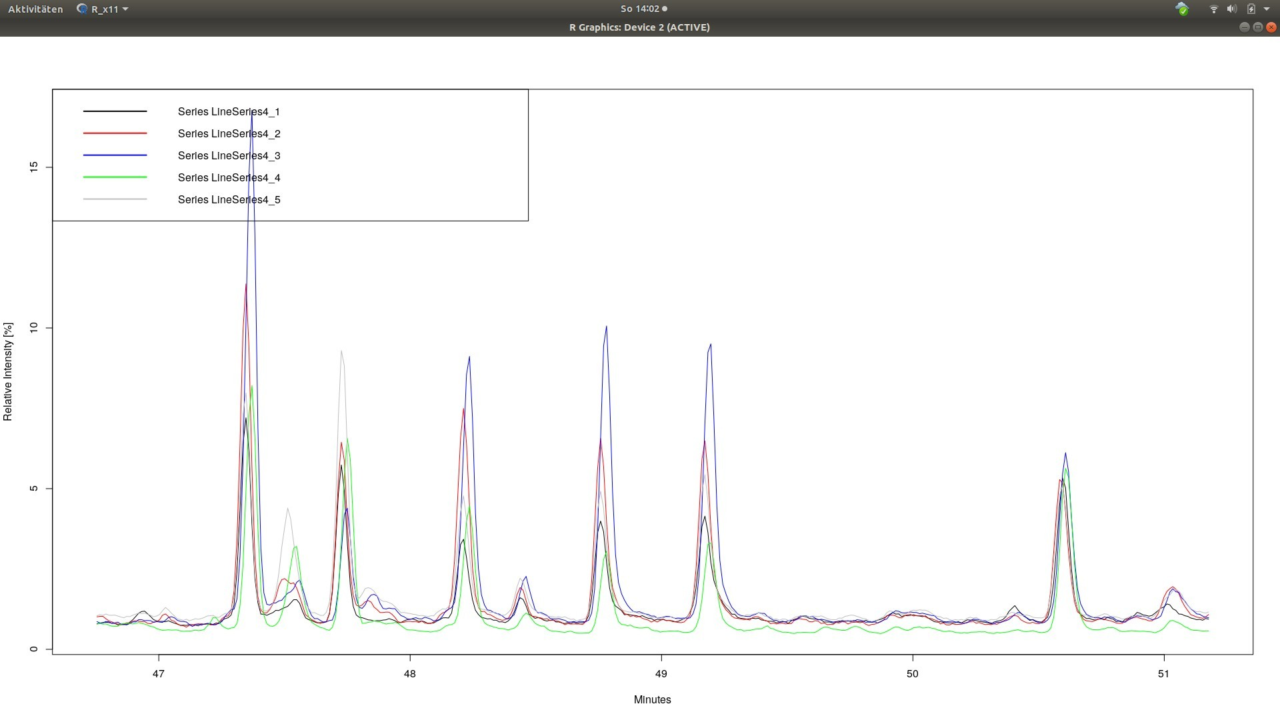Image resolution: width=1280 pixels, height=704 pixels.
Task: Click the cloud sync status icon
Action: tap(1182, 9)
